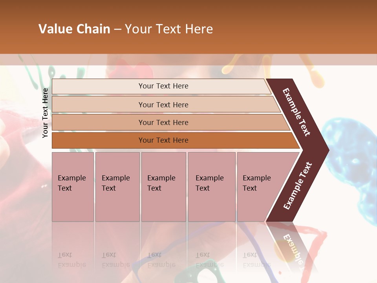Select the third 'Example Text' box
This screenshot has width=377, height=283.
click(163, 187)
